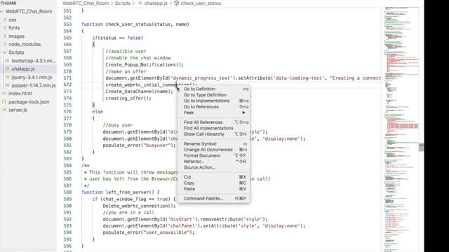Click the '//busy user' comment
The height and width of the screenshot is (252, 449).
click(x=118, y=125)
